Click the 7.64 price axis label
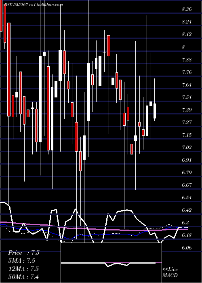This screenshot has width=202, height=283. (x=187, y=85)
